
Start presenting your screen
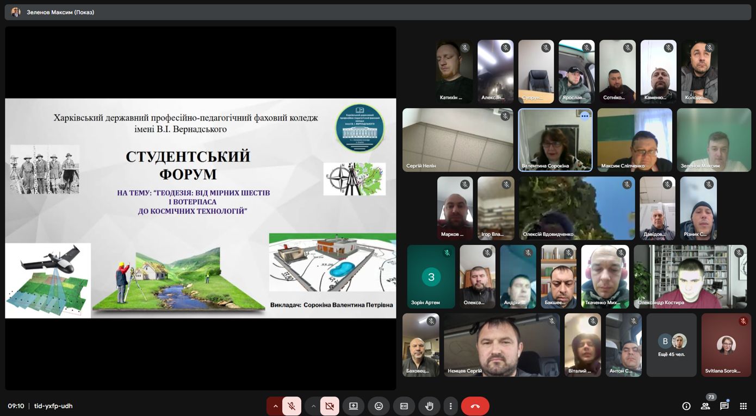point(354,406)
